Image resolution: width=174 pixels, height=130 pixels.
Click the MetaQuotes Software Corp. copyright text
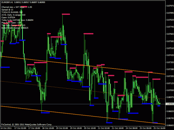click(x=26, y=124)
